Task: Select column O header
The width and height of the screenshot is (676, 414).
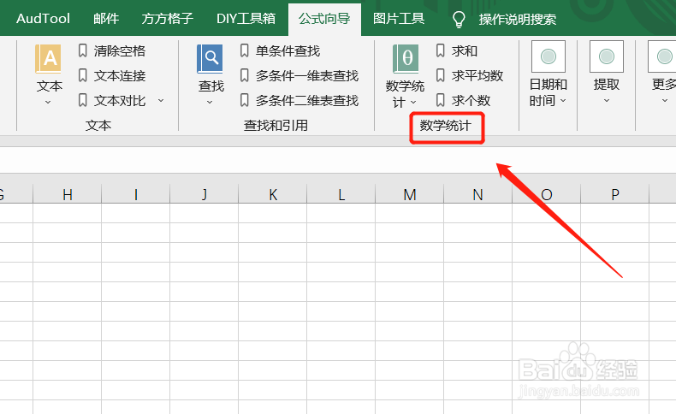Action: (x=546, y=194)
